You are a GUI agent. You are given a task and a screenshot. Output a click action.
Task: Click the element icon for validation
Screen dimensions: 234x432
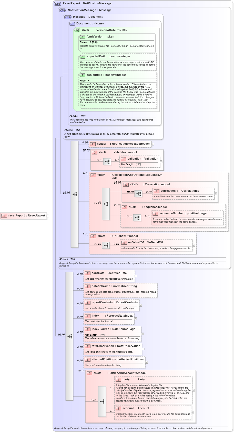pos(124,159)
